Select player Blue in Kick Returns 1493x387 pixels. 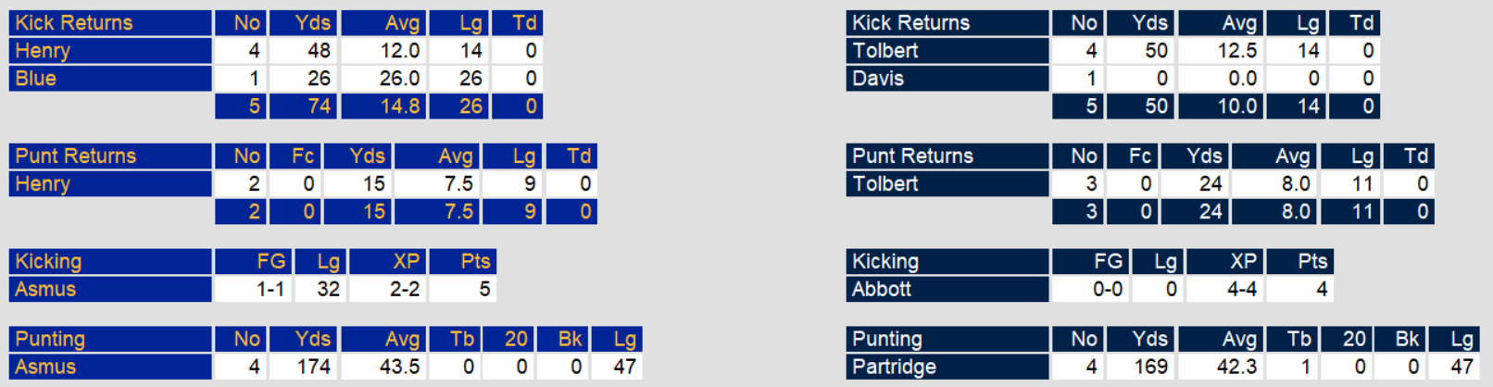point(36,79)
